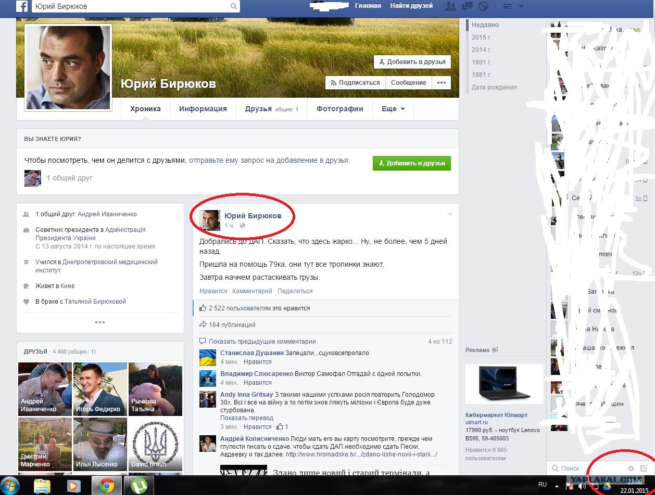Click Windows Start button
The width and height of the screenshot is (655, 495).
click(x=10, y=486)
